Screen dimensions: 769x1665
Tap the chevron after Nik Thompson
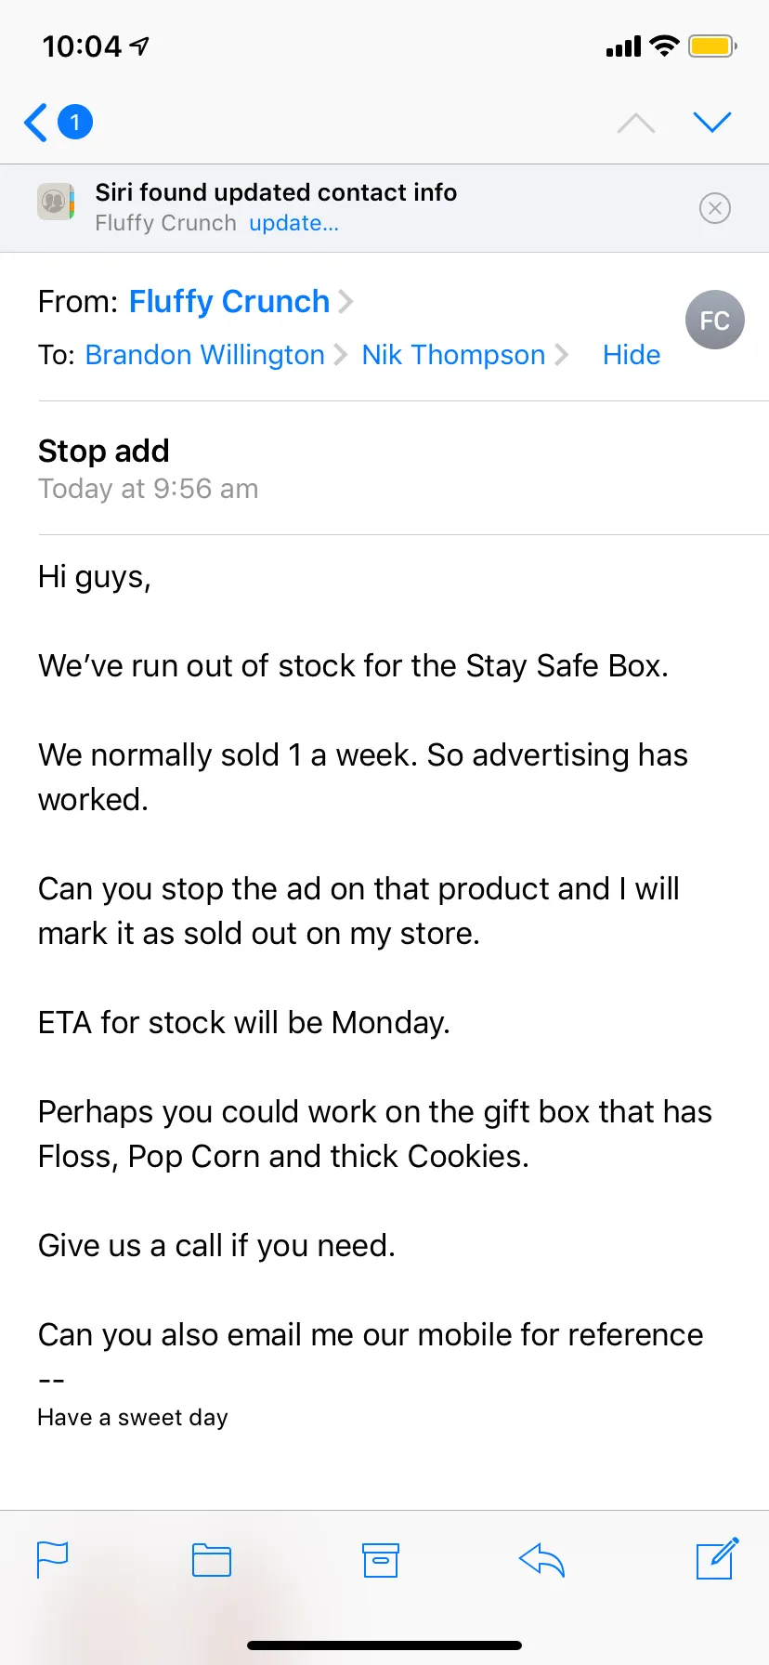coord(561,355)
